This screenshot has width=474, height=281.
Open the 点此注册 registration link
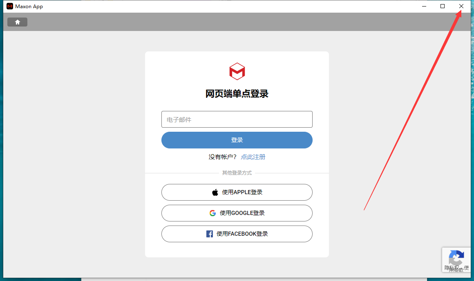(253, 157)
